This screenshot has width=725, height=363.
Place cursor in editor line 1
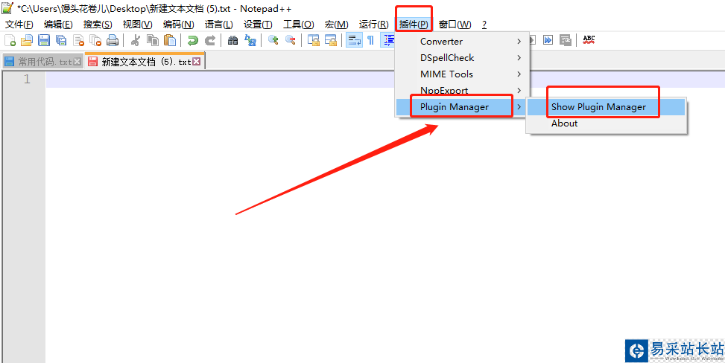pyautogui.click(x=386, y=80)
